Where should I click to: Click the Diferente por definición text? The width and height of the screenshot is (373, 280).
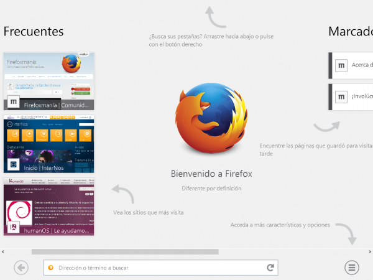click(x=211, y=189)
